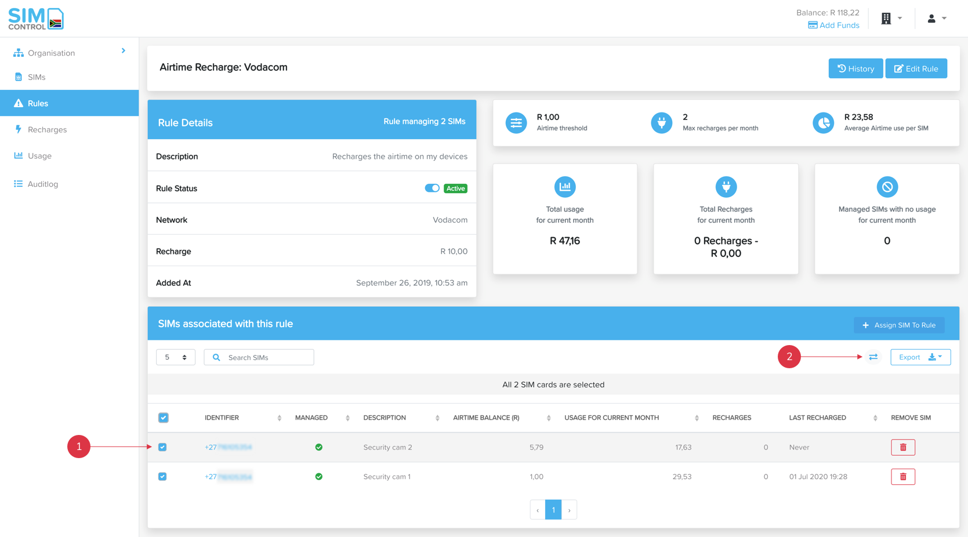Click the Vodacom network value
The height and width of the screenshot is (537, 968).
(450, 220)
